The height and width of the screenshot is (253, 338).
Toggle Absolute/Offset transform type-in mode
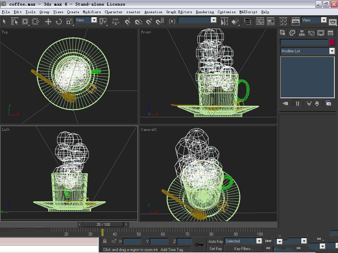point(114,241)
